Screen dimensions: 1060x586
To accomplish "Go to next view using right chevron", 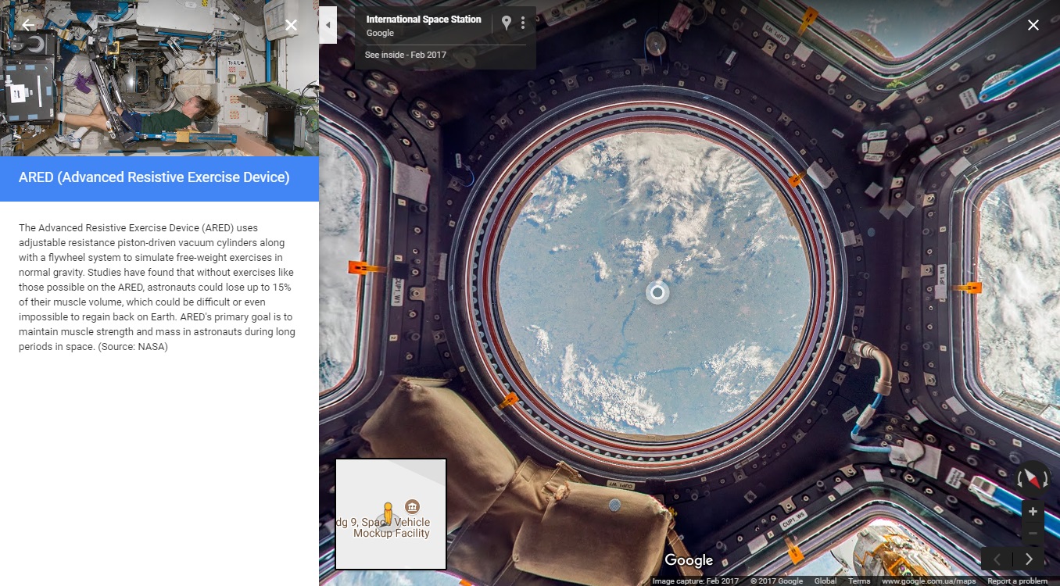I will pos(1029,559).
